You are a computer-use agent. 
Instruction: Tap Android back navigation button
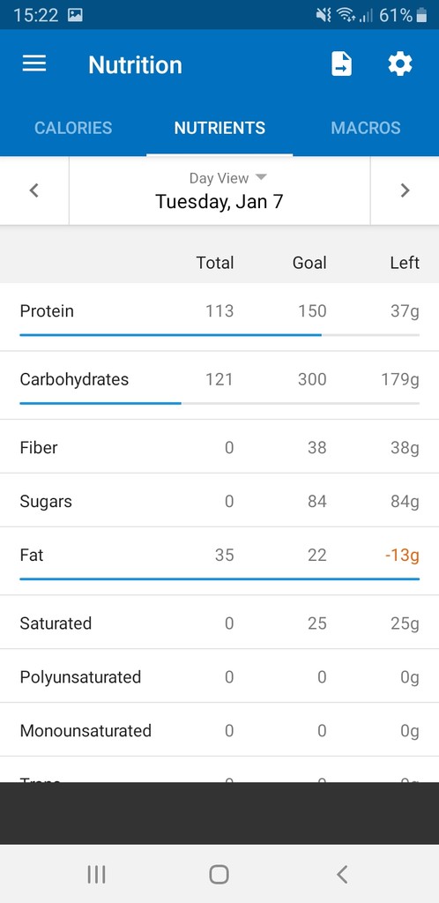click(342, 874)
